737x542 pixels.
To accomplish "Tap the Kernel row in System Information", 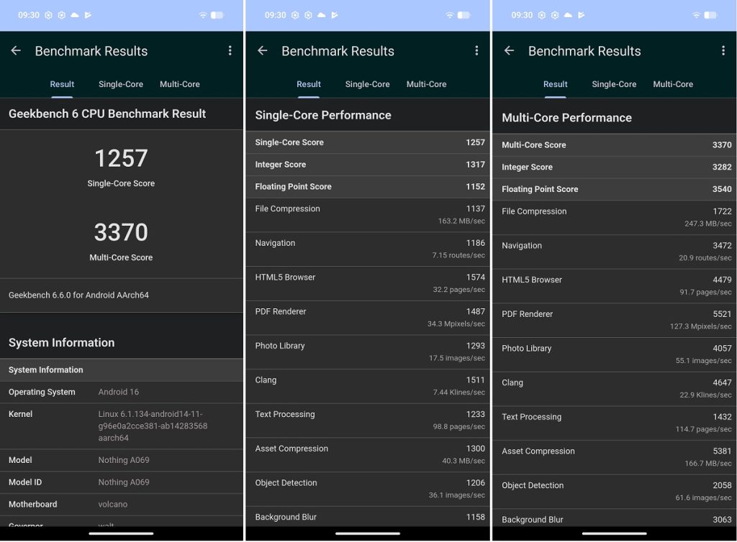I will click(x=122, y=426).
